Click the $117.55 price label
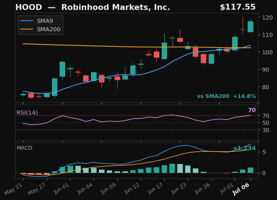 click(238, 7)
